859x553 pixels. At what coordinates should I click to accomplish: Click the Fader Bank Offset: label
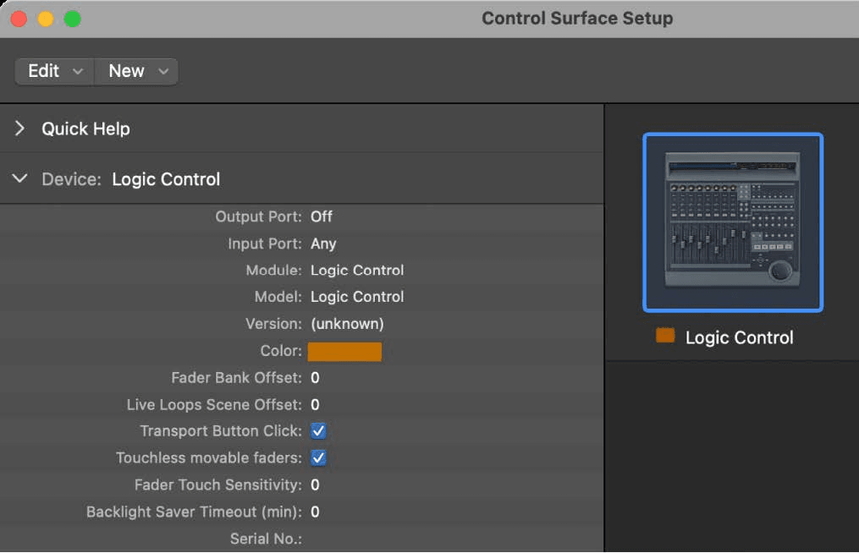click(237, 378)
